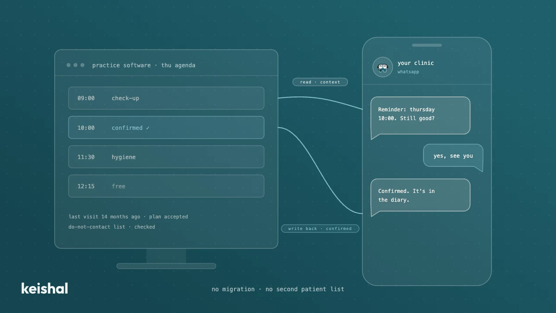
Task: Click the third window control dot
Action: coord(82,65)
